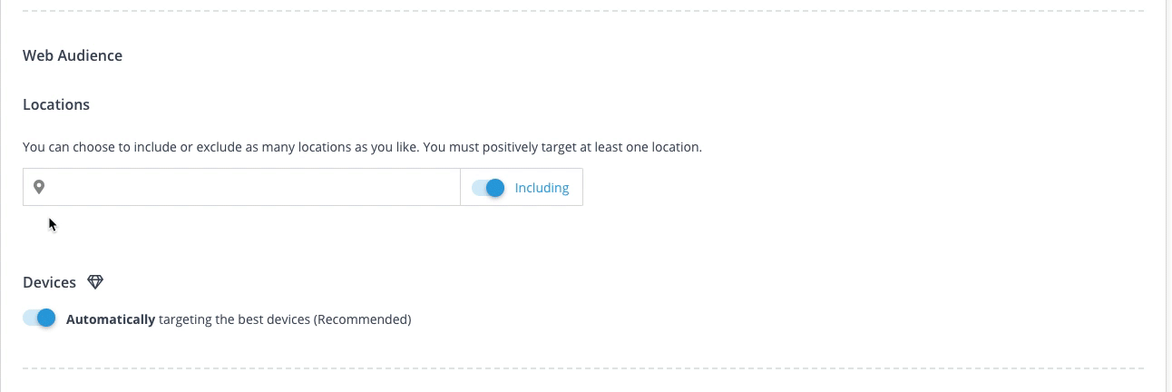Click the "Web Audience" section heading
This screenshot has height=392, width=1172.
click(x=73, y=55)
